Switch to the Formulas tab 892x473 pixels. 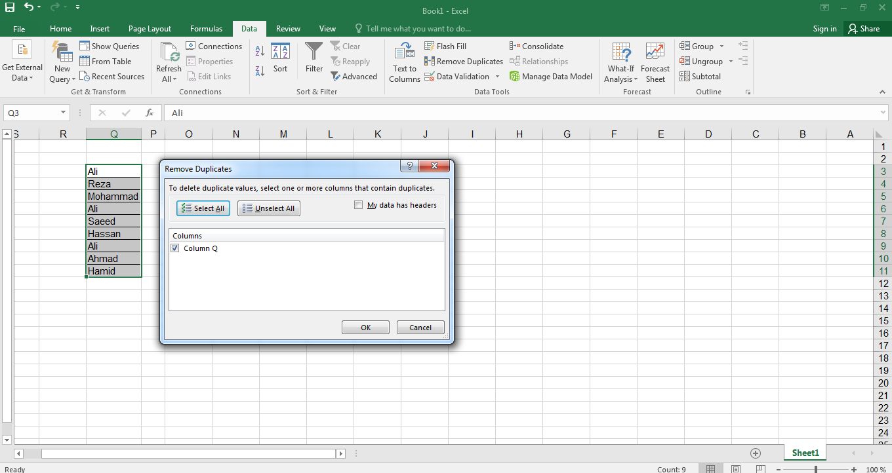click(206, 29)
